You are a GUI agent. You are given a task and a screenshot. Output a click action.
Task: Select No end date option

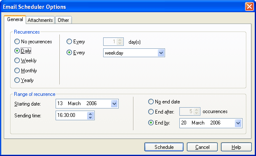pyautogui.click(x=164, y=102)
